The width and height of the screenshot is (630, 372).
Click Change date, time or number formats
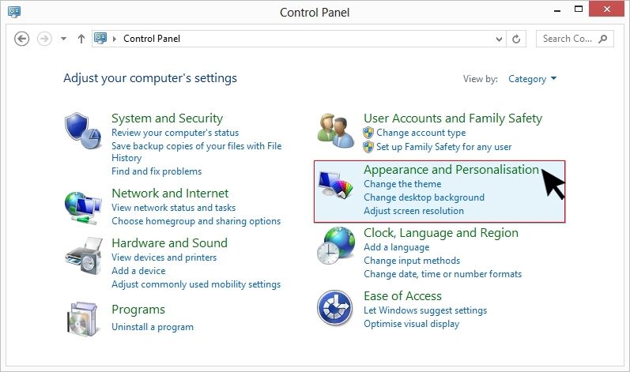click(443, 274)
